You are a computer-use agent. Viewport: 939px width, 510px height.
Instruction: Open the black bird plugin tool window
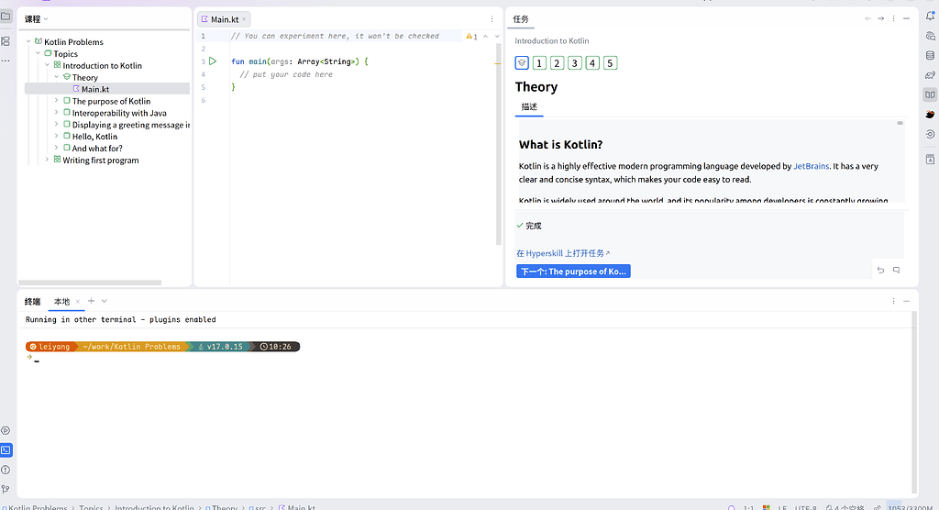(x=930, y=114)
